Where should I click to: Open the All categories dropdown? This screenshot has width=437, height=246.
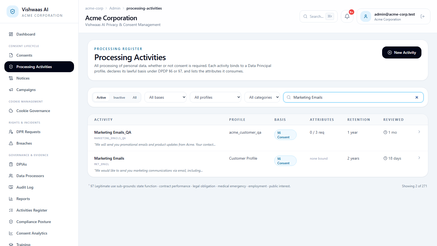point(262,97)
